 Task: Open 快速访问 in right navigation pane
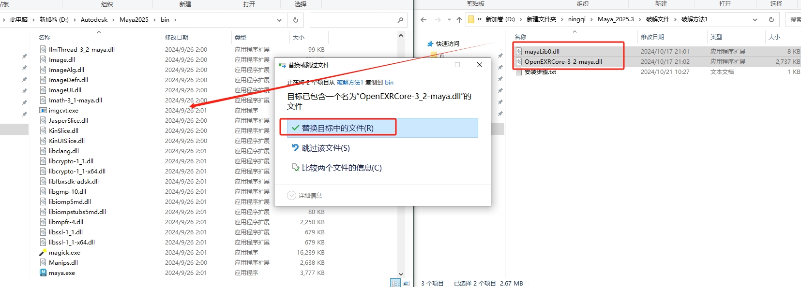pyautogui.click(x=448, y=43)
